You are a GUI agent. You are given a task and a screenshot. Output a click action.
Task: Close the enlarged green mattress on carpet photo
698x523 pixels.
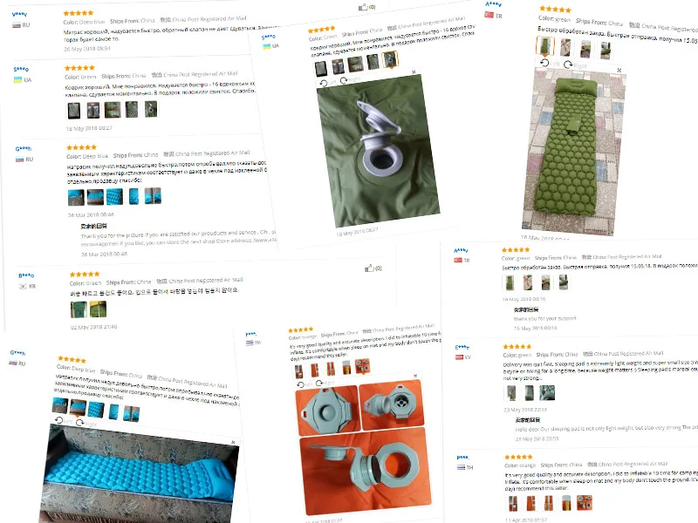pos(619,71)
